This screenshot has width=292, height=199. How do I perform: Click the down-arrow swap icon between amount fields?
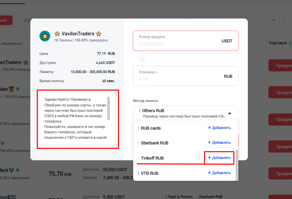click(142, 59)
